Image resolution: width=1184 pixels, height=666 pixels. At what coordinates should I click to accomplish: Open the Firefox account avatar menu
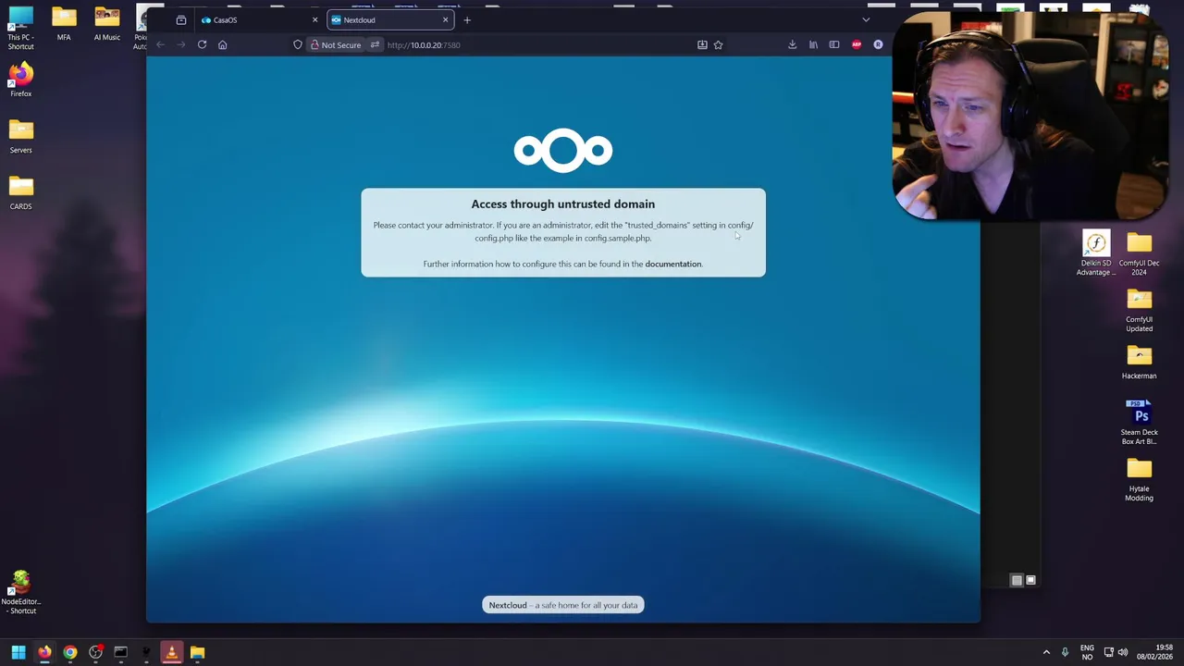(x=878, y=44)
